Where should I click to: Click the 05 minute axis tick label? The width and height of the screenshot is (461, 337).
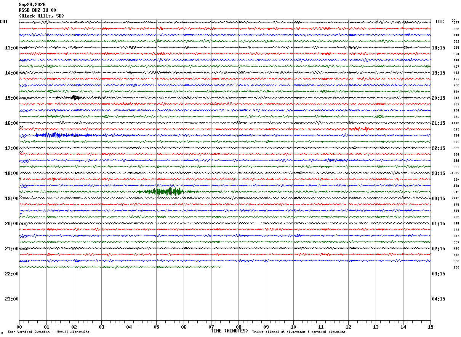click(156, 327)
